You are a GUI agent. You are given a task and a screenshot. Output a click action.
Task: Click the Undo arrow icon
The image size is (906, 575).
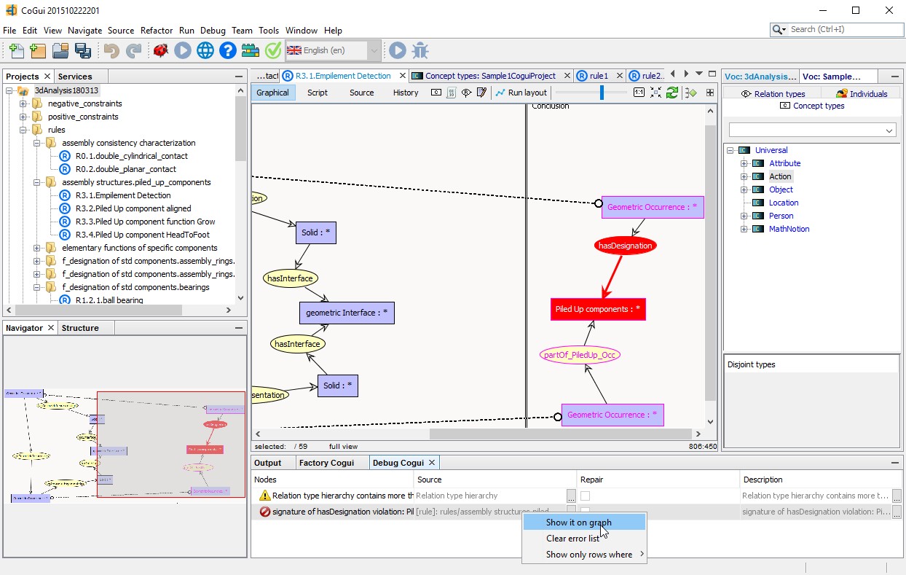pos(111,50)
